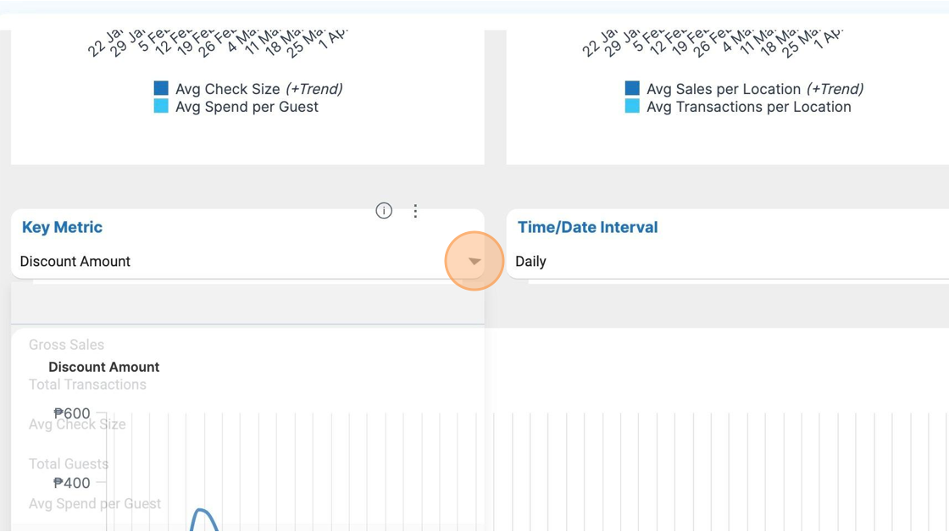Toggle Avg Check Size legend swatch
The image size is (949, 532).
click(161, 88)
